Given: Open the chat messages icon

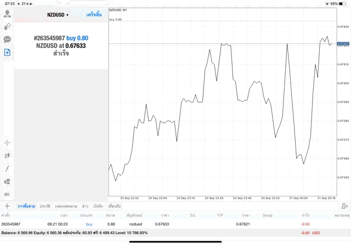Looking at the screenshot, I should point(7,39).
